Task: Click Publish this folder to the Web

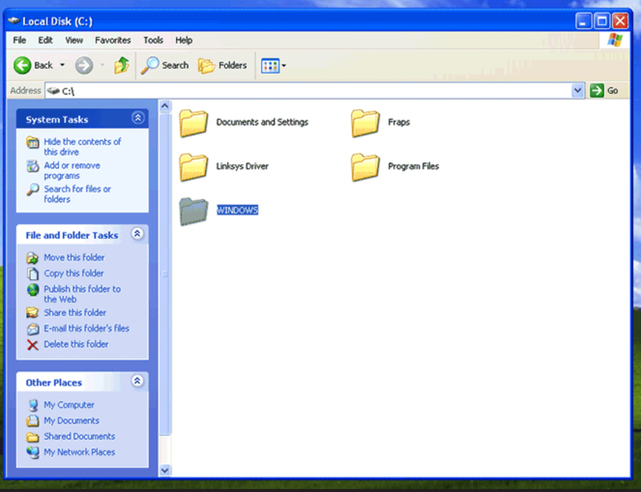Action: point(82,294)
